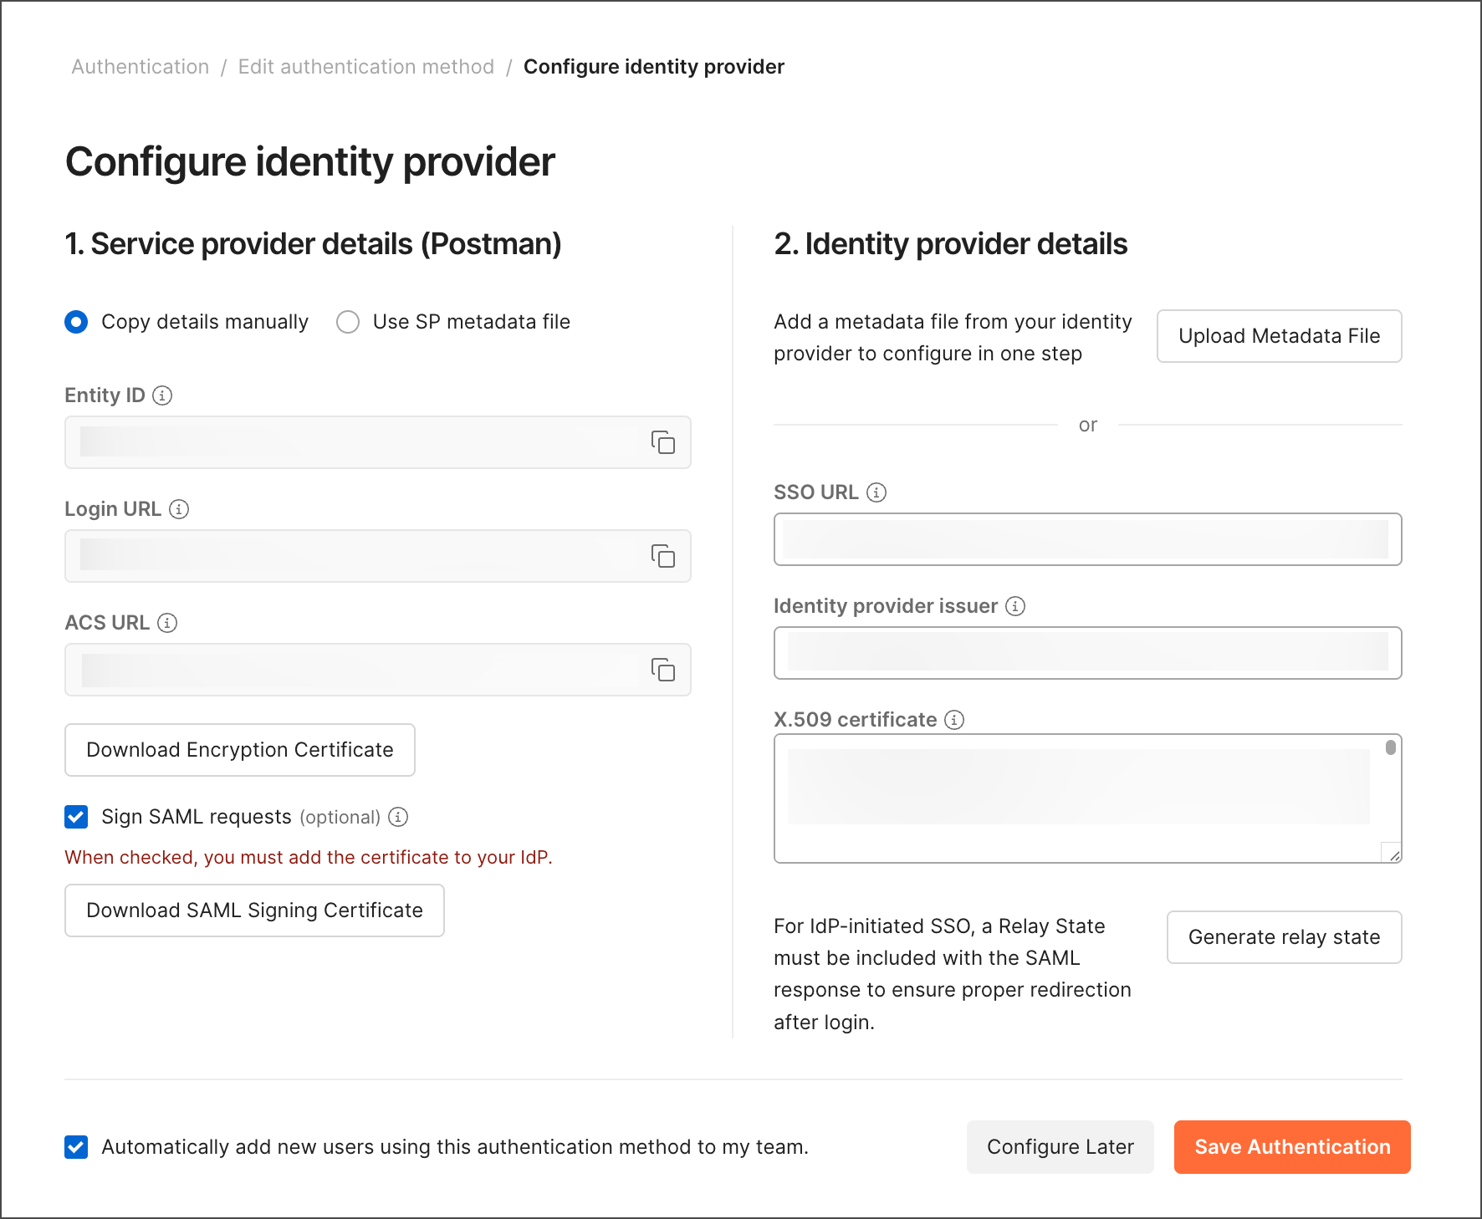
Task: Click Upload Metadata File button
Action: click(1279, 336)
